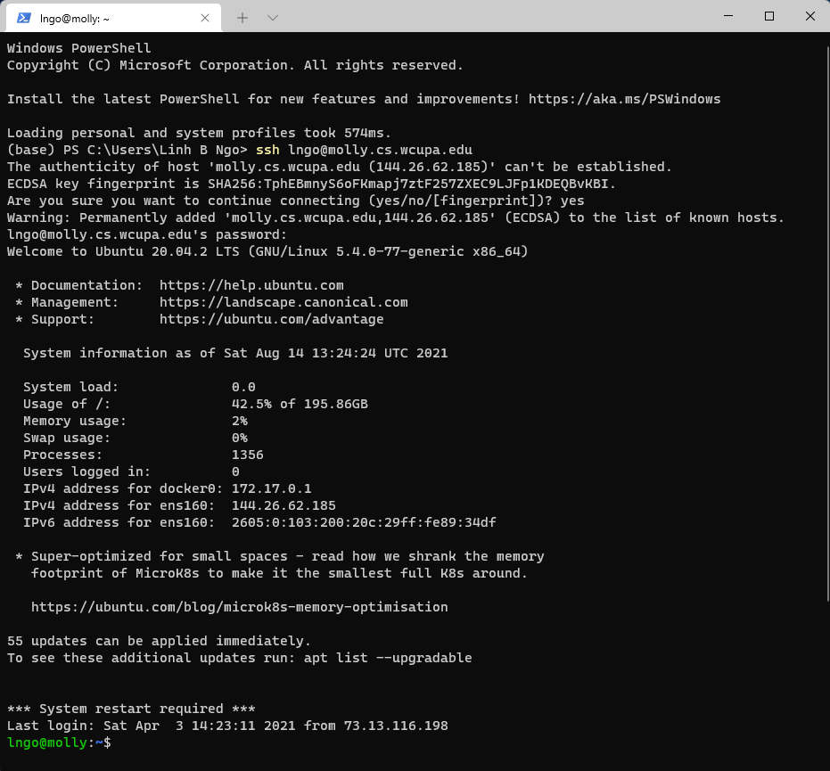Image resolution: width=830 pixels, height=771 pixels.
Task: Click the docker0 address 172.17.0.1
Action: pos(272,488)
